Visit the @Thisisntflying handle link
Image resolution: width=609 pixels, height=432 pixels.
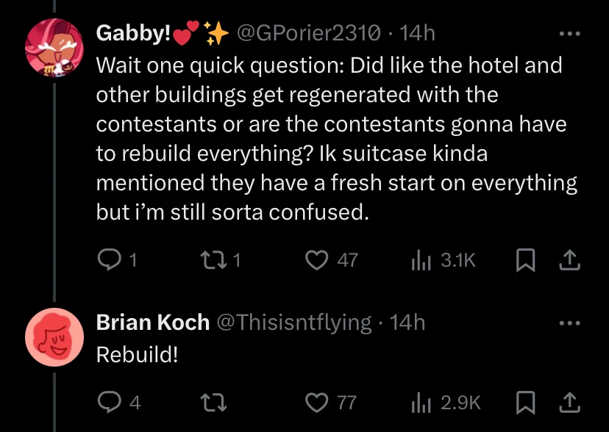(x=293, y=322)
